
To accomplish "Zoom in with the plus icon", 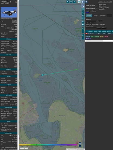I will pyautogui.click(x=80, y=143).
